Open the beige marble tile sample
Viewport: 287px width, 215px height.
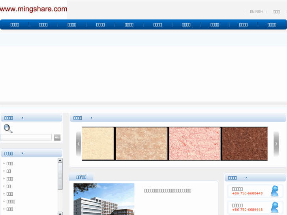[x=141, y=144]
